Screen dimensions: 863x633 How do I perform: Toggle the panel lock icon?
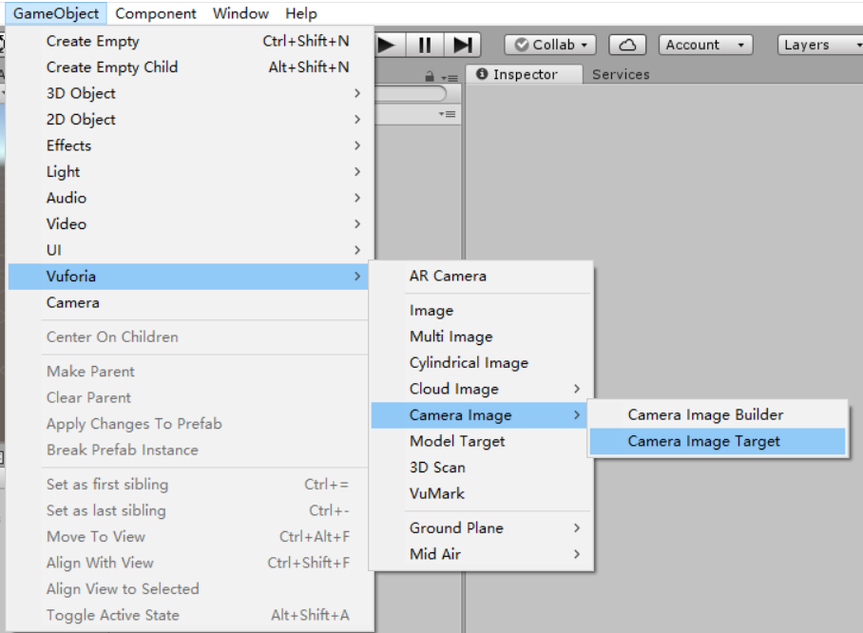(x=430, y=77)
